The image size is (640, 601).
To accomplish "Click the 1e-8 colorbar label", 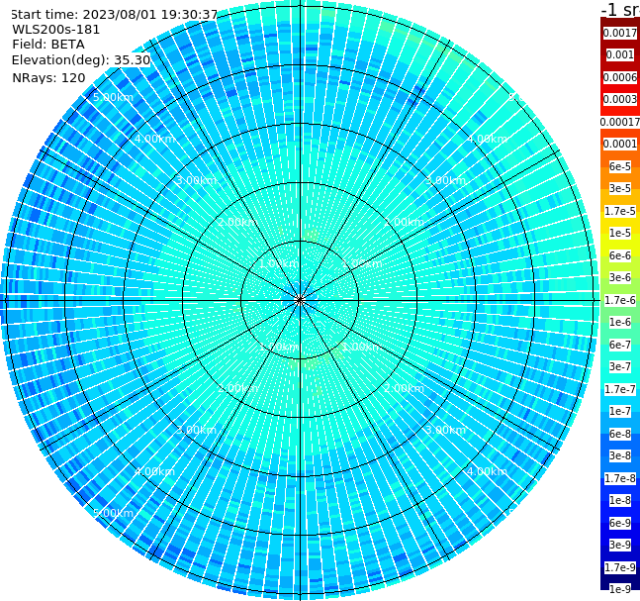I will click(619, 500).
